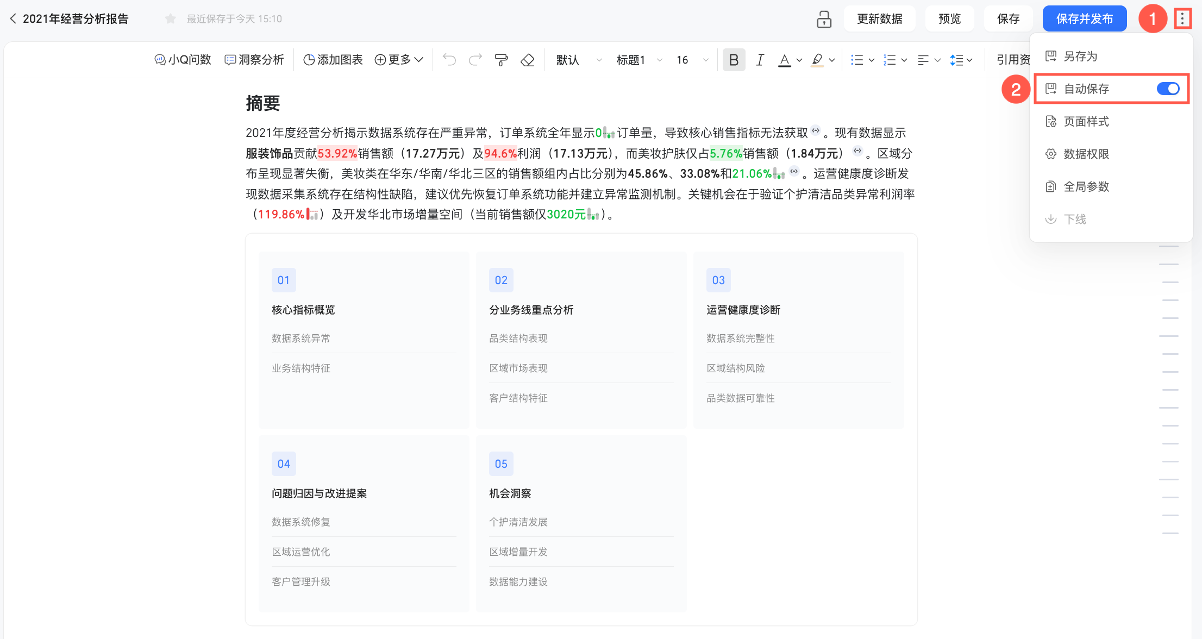Select the format painter icon
This screenshot has width=1202, height=639.
[x=501, y=60]
